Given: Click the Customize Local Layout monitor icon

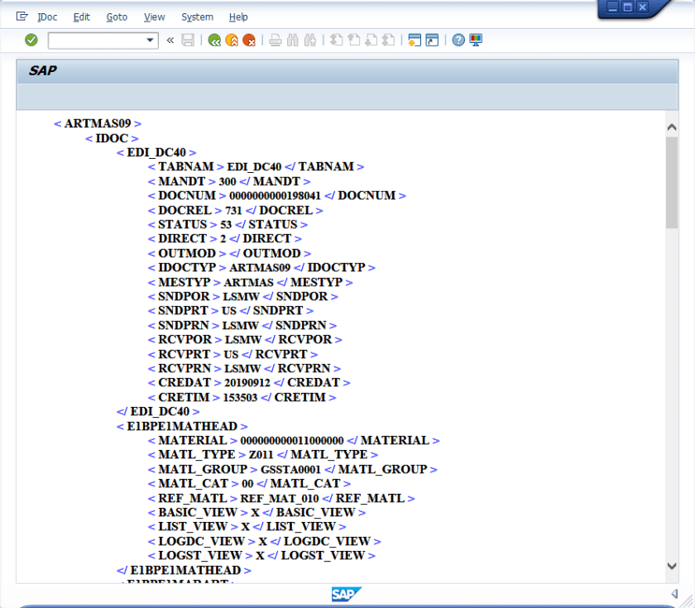Looking at the screenshot, I should [x=475, y=39].
